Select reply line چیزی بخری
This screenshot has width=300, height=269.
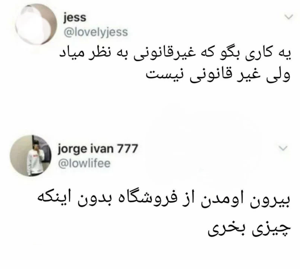point(249,229)
